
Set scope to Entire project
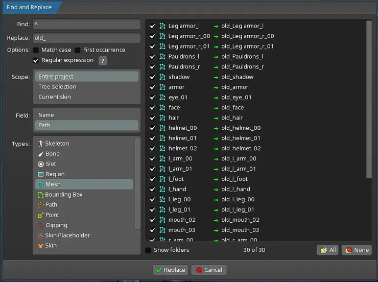pos(86,77)
